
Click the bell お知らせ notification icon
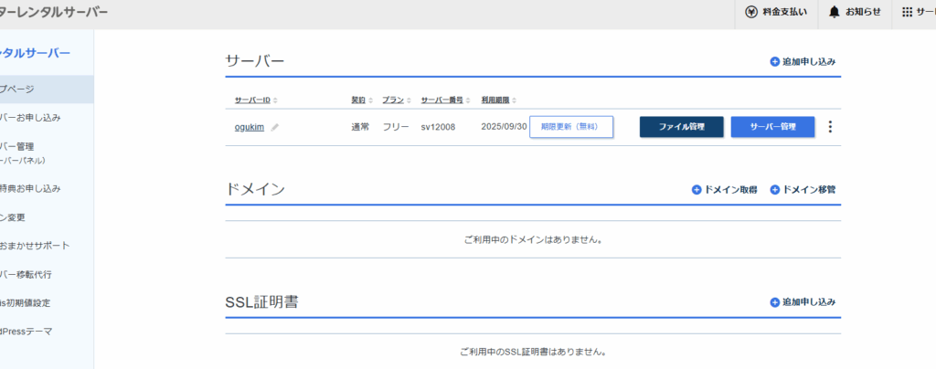click(x=834, y=12)
